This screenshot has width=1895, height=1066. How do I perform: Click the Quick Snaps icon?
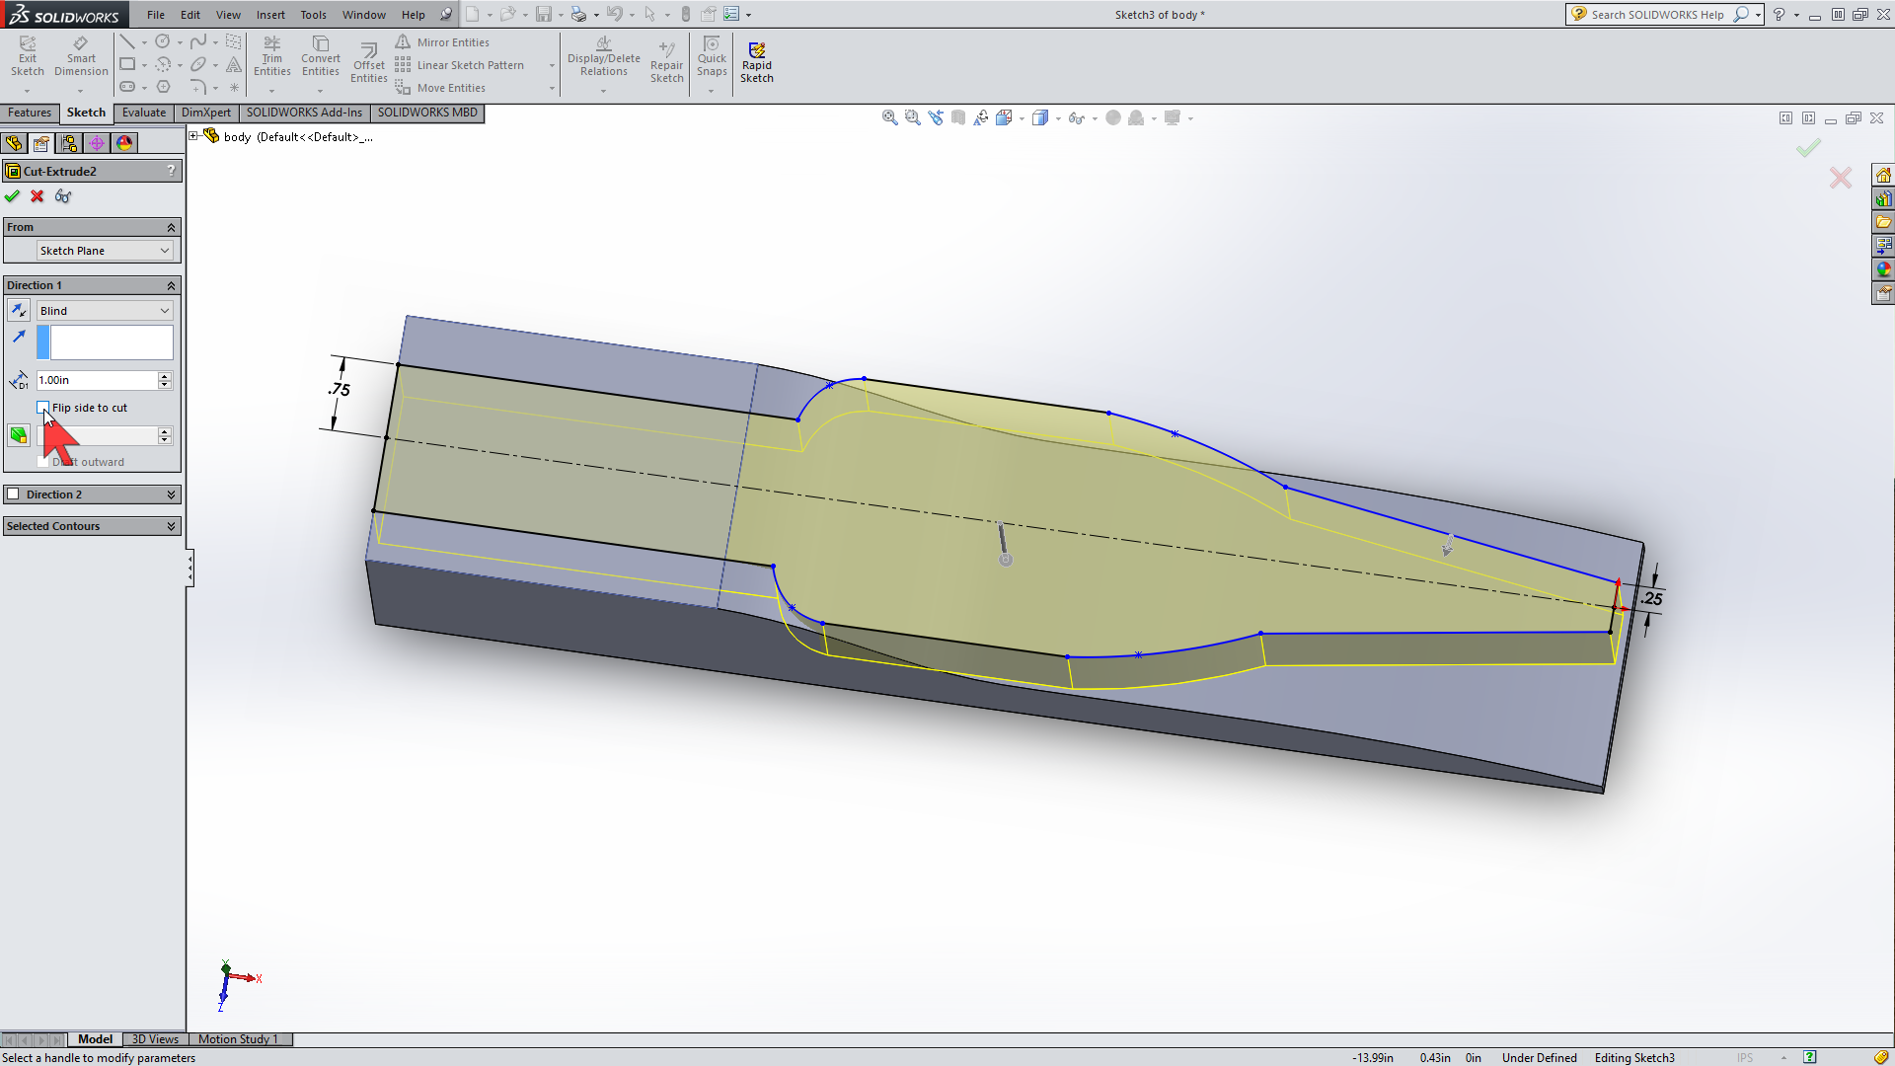pos(712,56)
